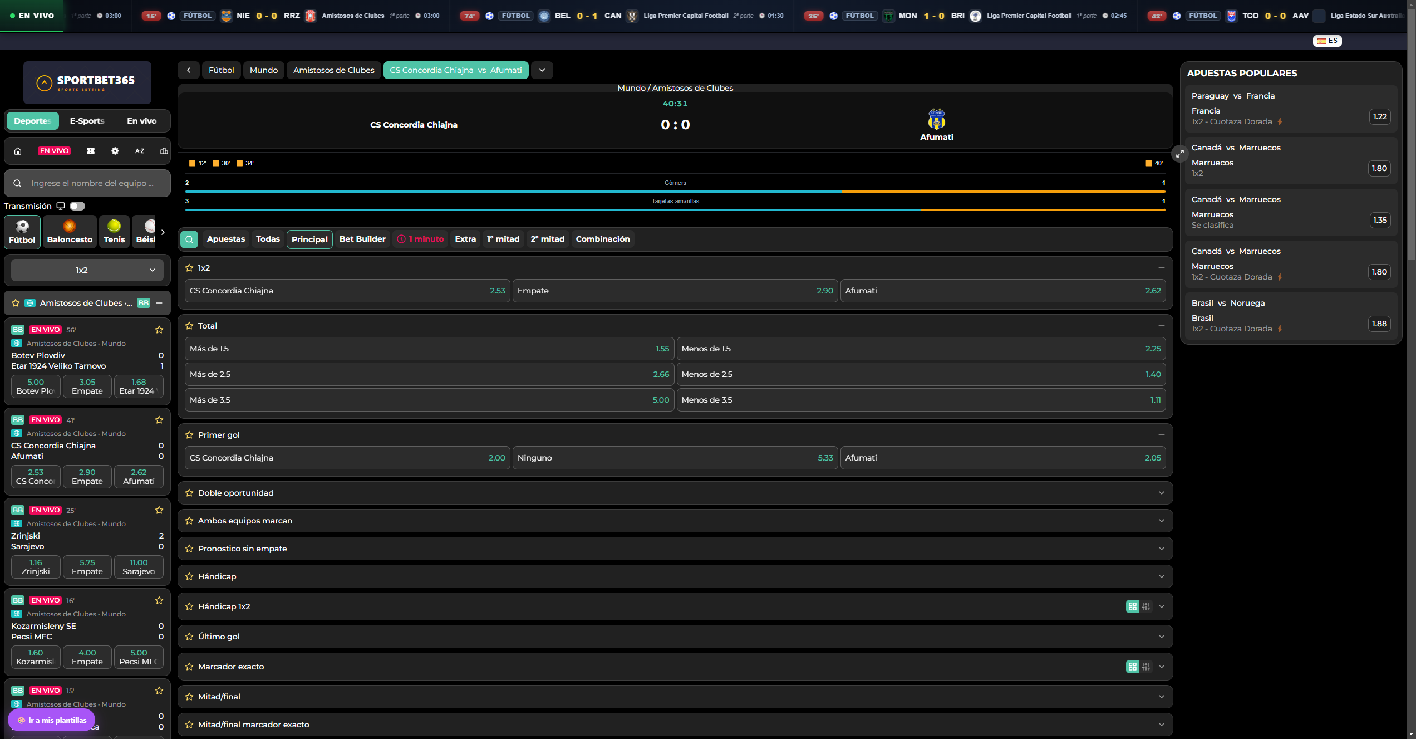Toggle the BB badge on league header
Screen dimensions: 1416x739
[144, 303]
